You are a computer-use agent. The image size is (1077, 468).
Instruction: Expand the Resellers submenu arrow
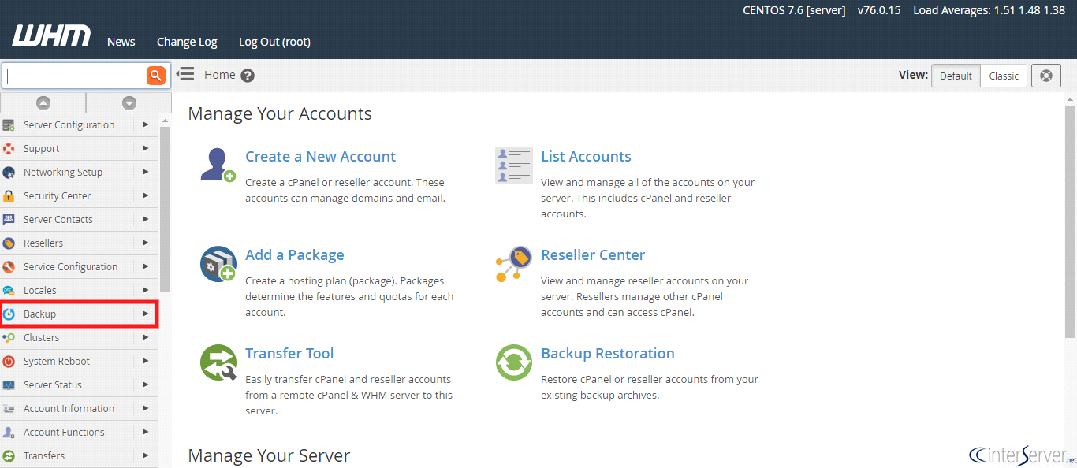point(145,243)
